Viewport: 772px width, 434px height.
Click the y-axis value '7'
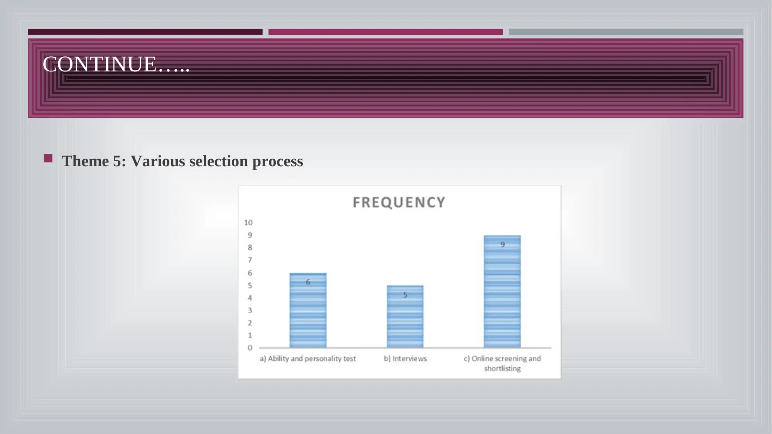[250, 260]
